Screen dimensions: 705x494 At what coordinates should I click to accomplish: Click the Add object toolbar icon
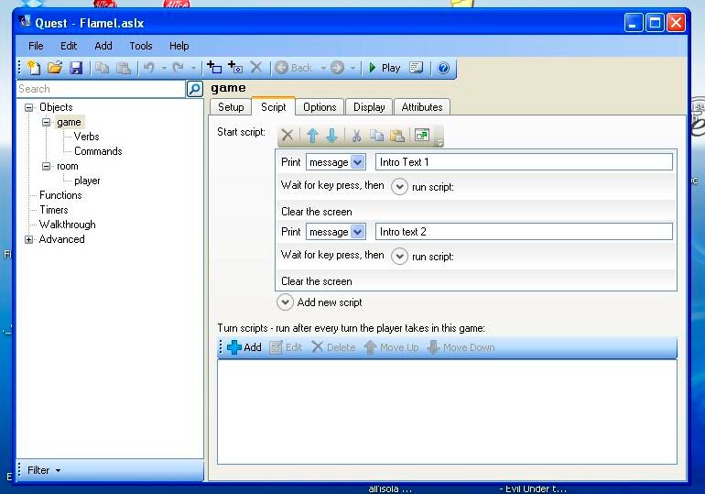(x=214, y=68)
